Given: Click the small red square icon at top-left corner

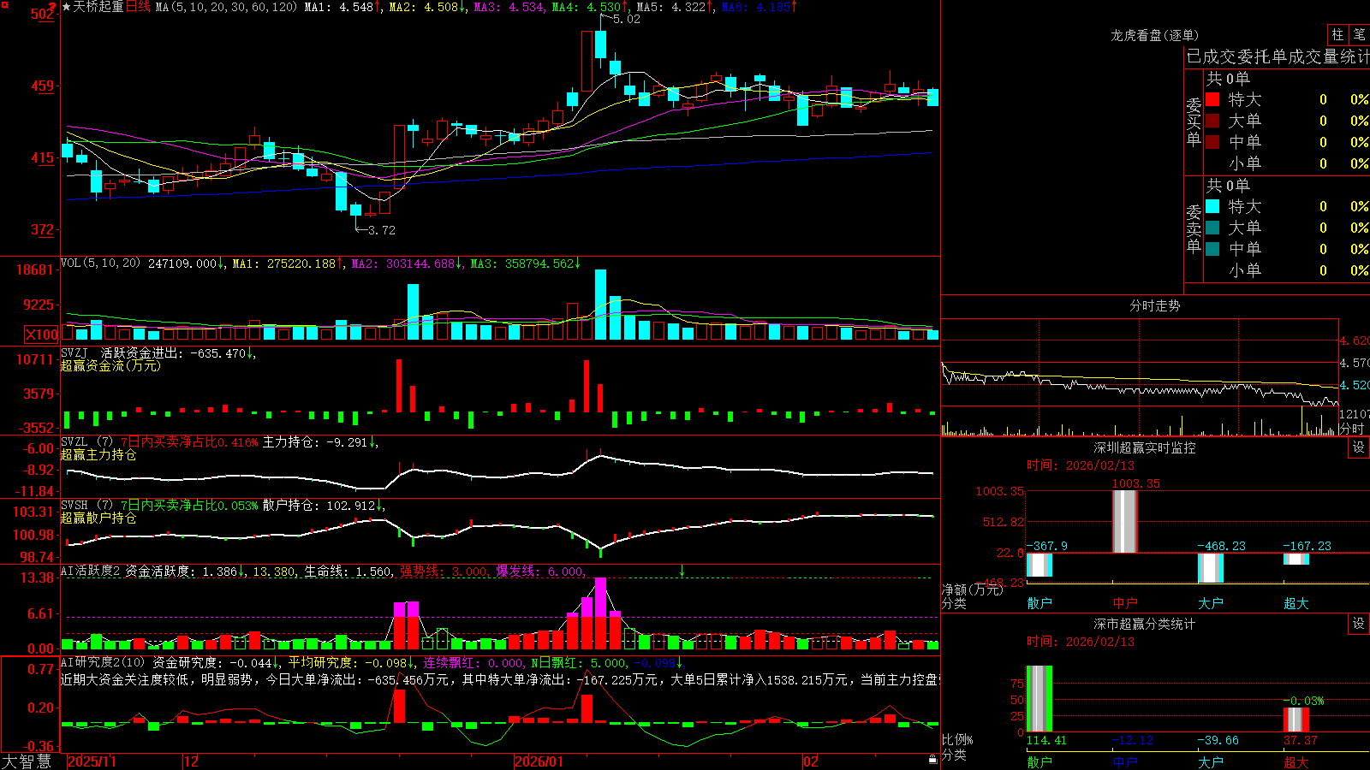Looking at the screenshot, I should [3, 4].
